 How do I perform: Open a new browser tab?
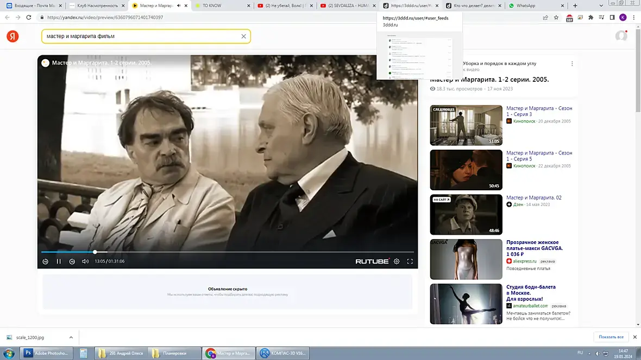(575, 6)
